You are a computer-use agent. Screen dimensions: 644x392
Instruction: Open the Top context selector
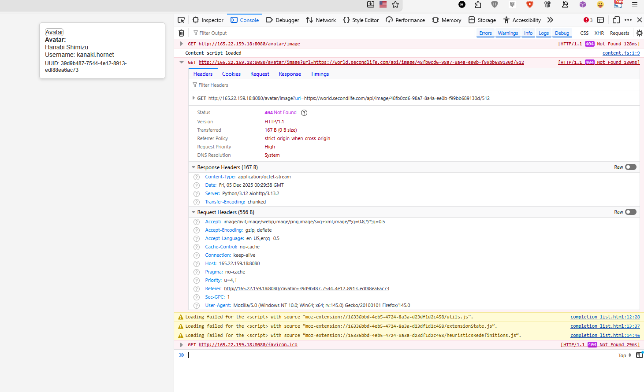click(x=625, y=355)
